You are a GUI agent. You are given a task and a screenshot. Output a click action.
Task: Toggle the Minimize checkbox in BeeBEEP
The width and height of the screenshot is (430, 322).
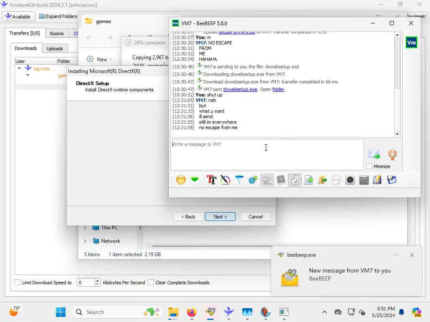369,166
